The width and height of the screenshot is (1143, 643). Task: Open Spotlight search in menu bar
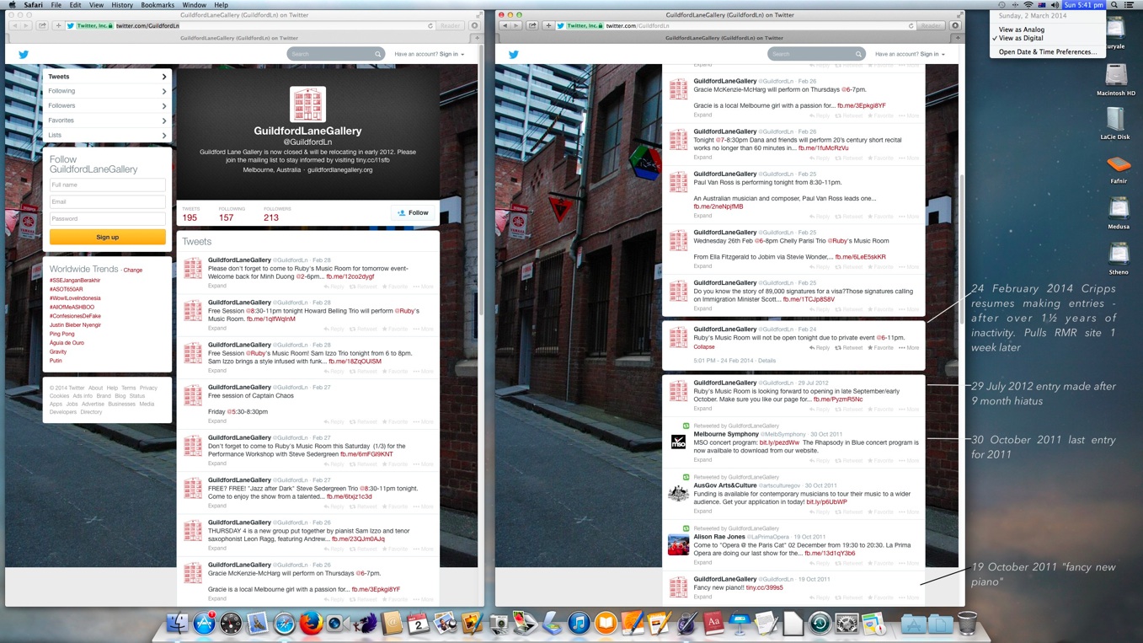pos(1114,5)
